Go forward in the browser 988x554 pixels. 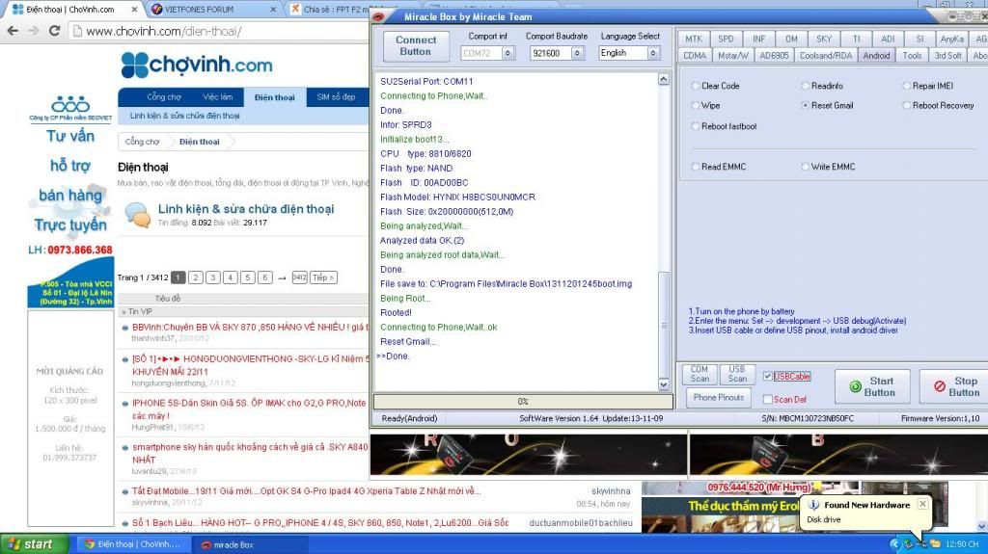(34, 30)
